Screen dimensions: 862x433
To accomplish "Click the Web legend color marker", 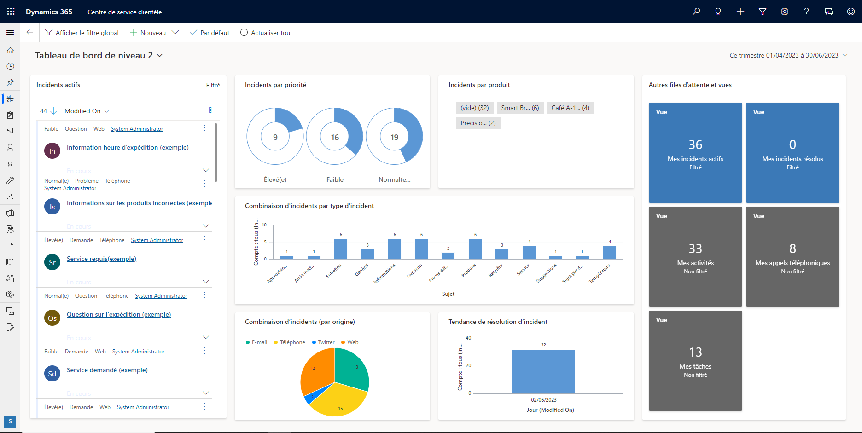I will [343, 342].
